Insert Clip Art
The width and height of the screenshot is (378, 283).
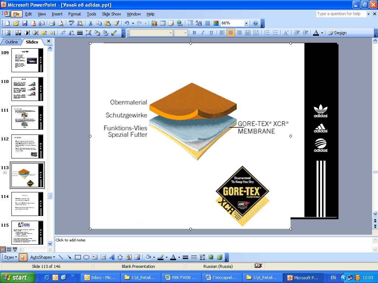click(129, 257)
